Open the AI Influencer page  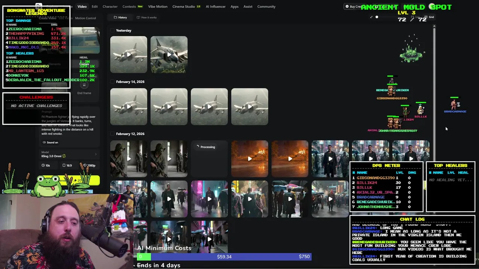coord(216,6)
